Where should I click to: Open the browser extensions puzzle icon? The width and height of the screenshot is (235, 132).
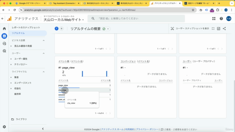pyautogui.click(x=218, y=10)
